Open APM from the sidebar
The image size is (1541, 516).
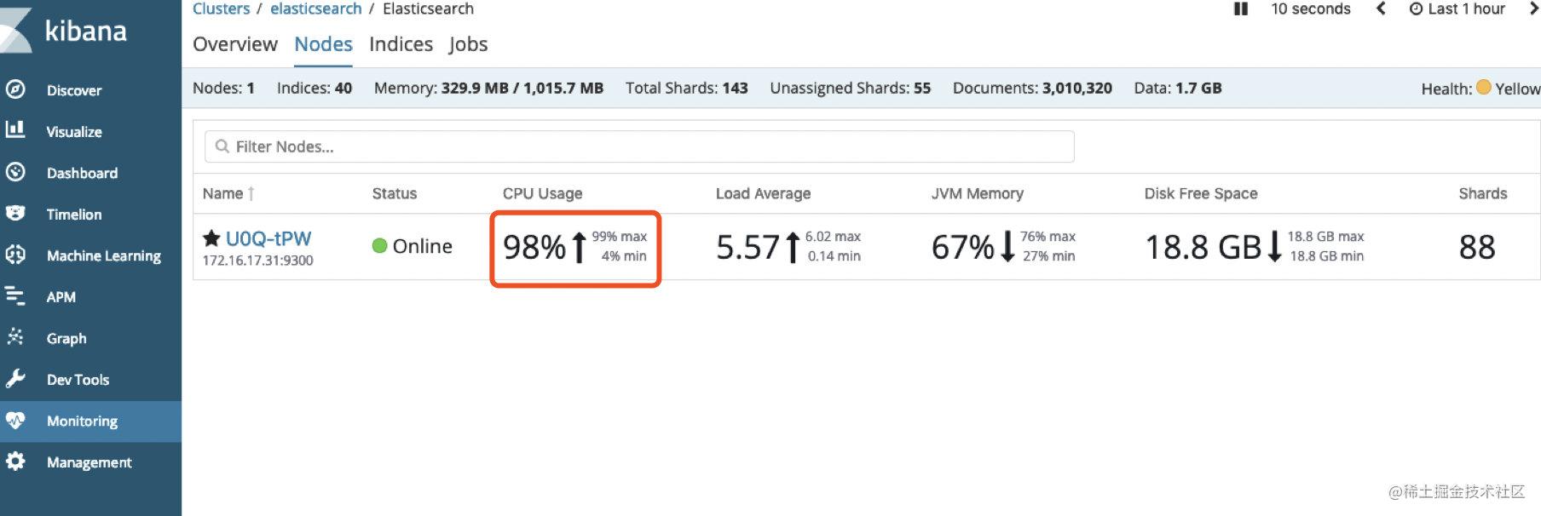coord(61,297)
